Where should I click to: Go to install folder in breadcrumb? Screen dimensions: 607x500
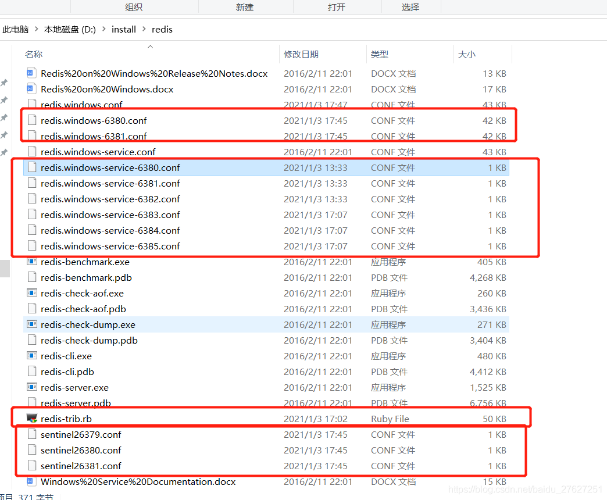[x=124, y=30]
